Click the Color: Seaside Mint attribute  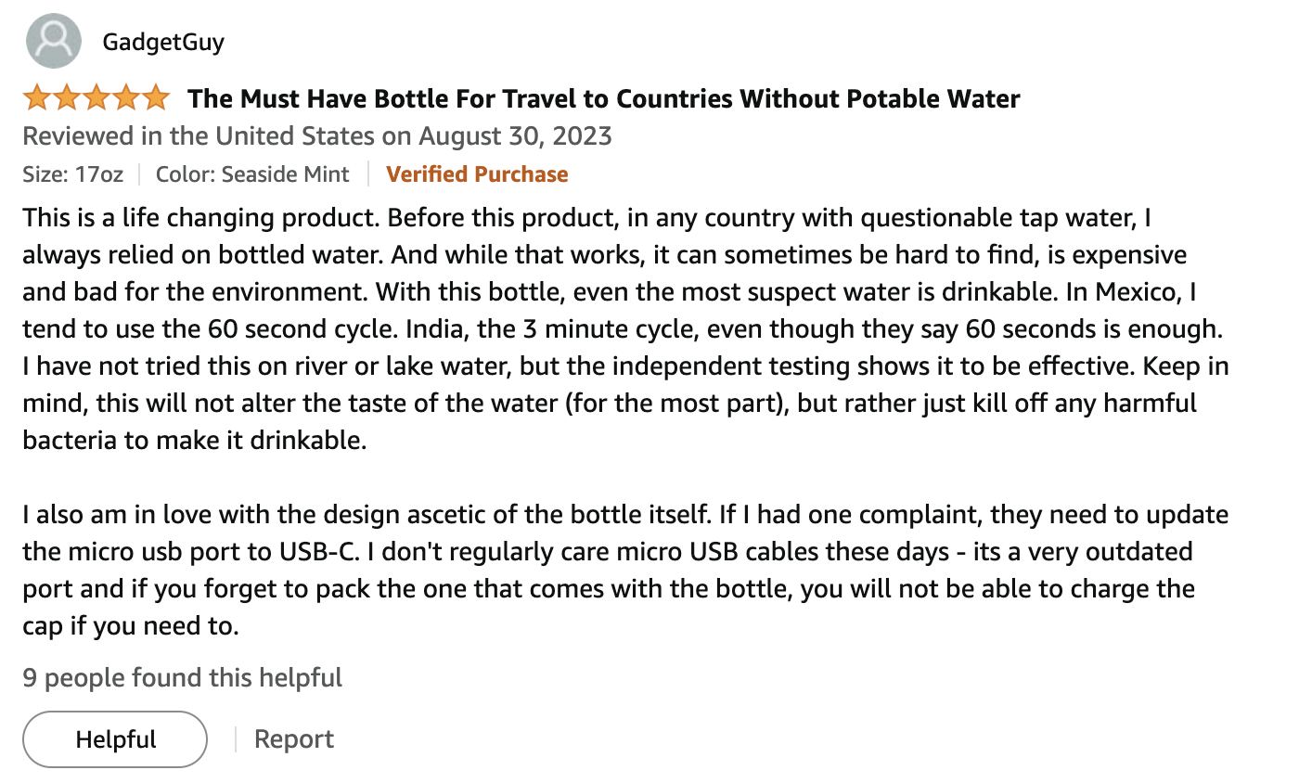coord(252,174)
